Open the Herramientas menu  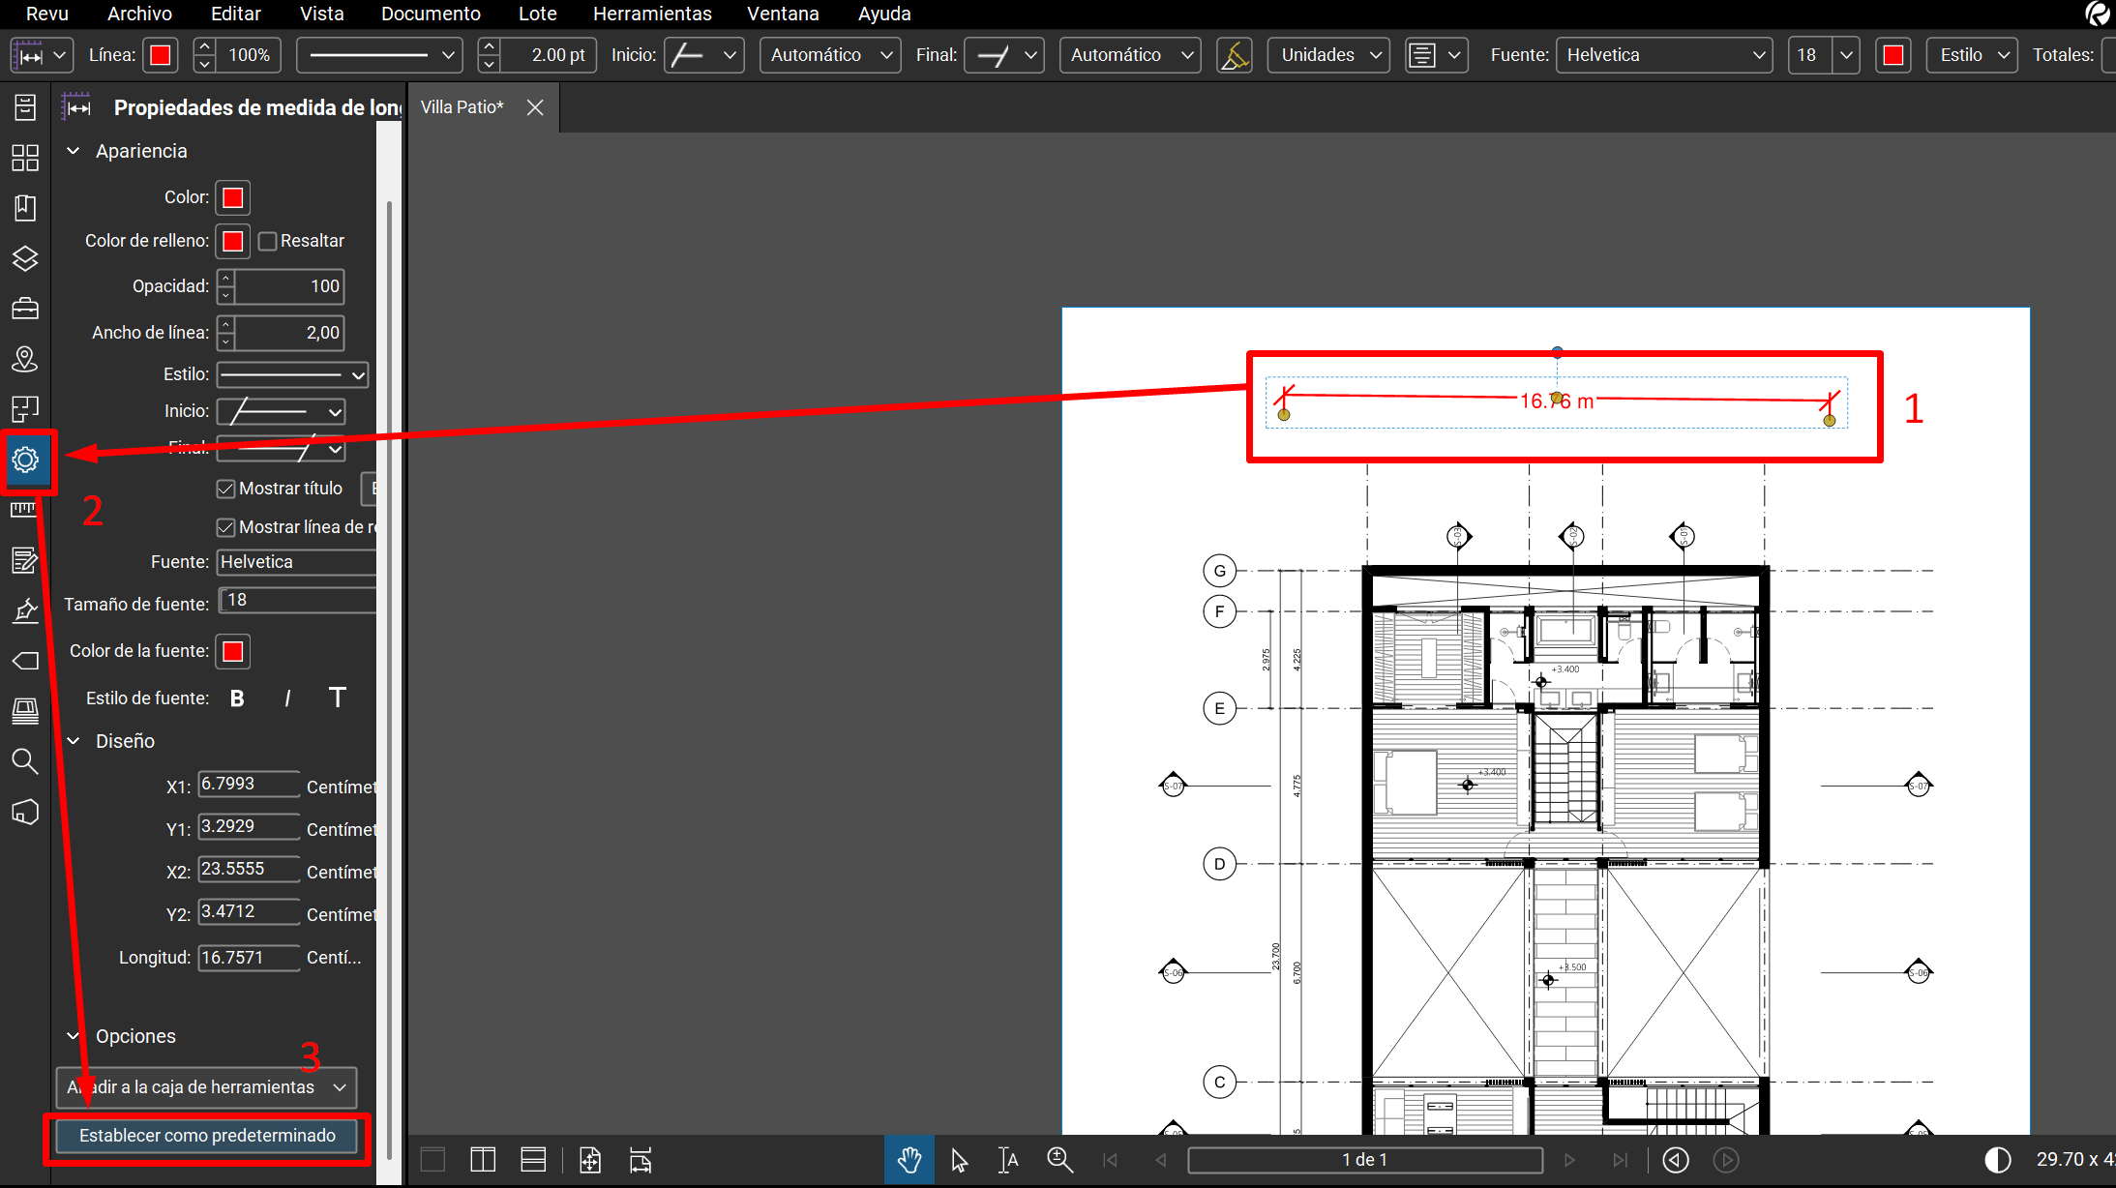[x=651, y=14]
